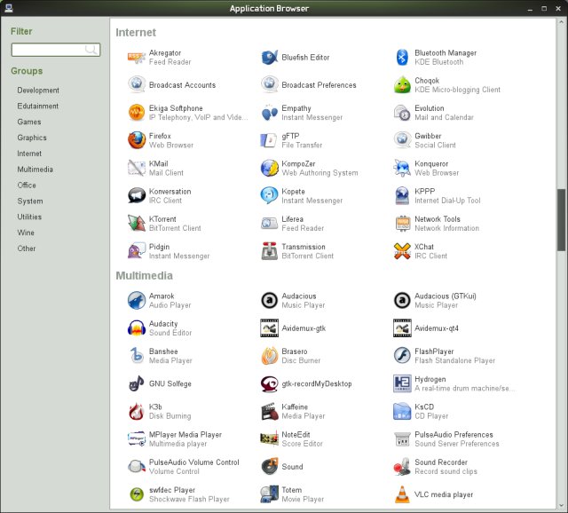Select the Office group

pyautogui.click(x=27, y=185)
